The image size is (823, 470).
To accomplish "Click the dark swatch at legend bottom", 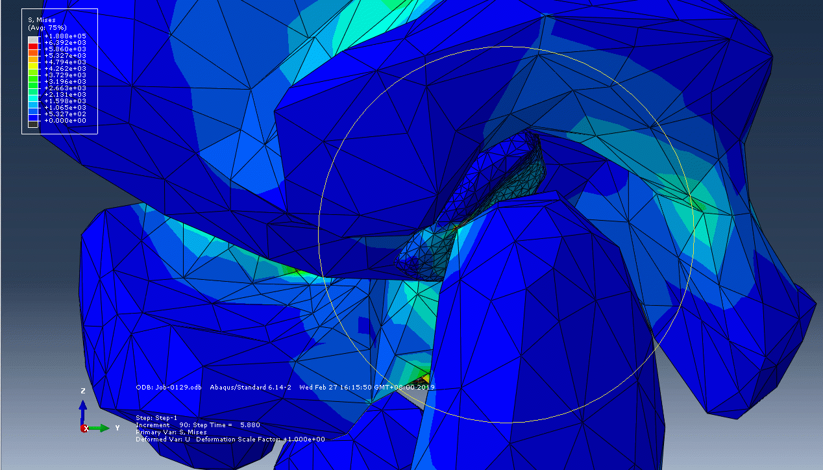I will click(32, 123).
